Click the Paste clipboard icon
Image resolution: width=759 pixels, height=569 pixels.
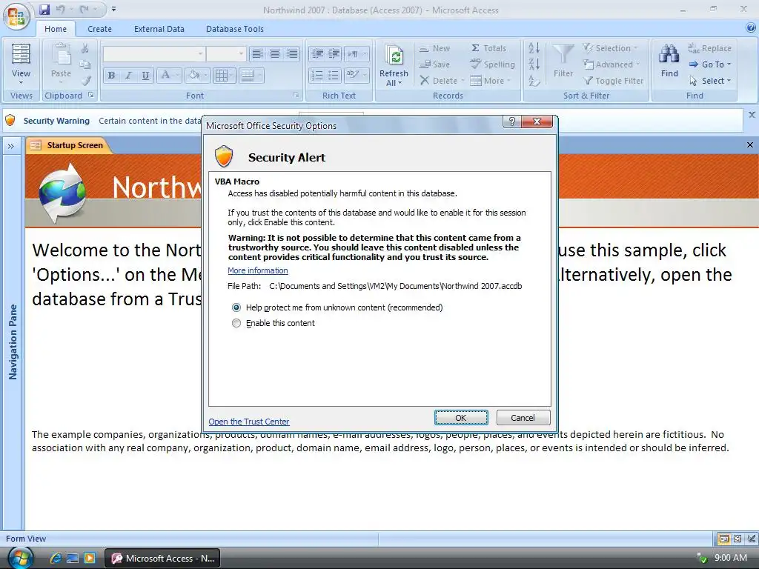pyautogui.click(x=61, y=55)
